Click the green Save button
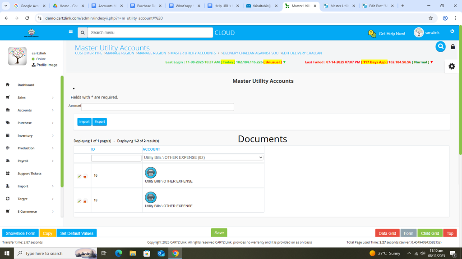This screenshot has height=259, width=462. coord(219,233)
